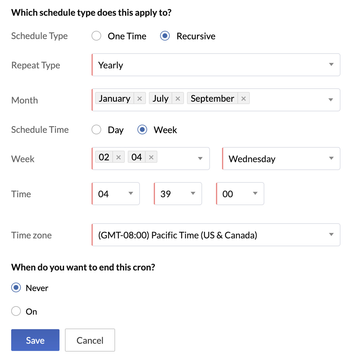The image size is (351, 357).
Task: Select Recursive schedule type
Action: (165, 36)
